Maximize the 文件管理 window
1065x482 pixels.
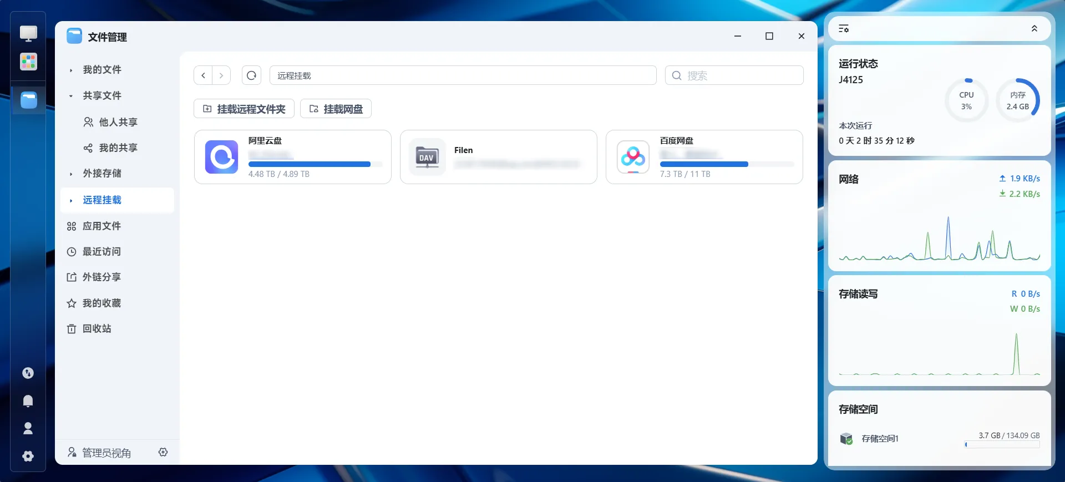click(769, 36)
